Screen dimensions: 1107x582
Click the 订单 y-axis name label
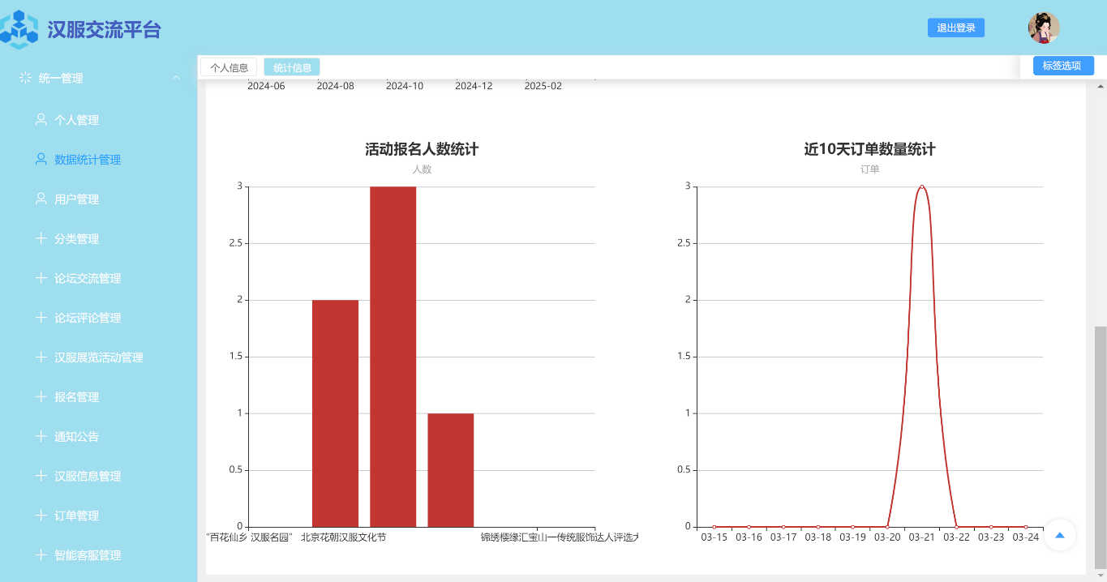[x=869, y=169]
